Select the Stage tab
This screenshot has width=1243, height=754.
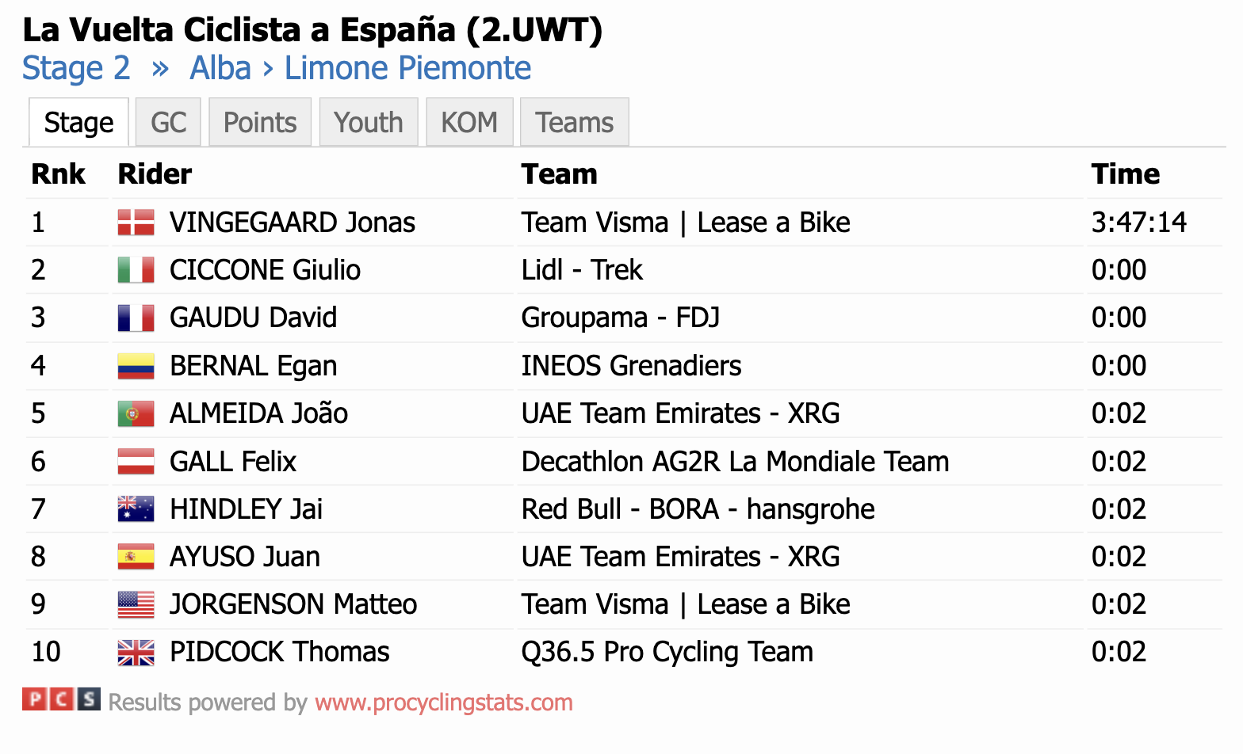78,122
